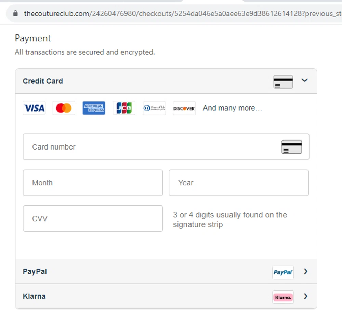
Task: Click the browser address bar URL
Action: 137,13
